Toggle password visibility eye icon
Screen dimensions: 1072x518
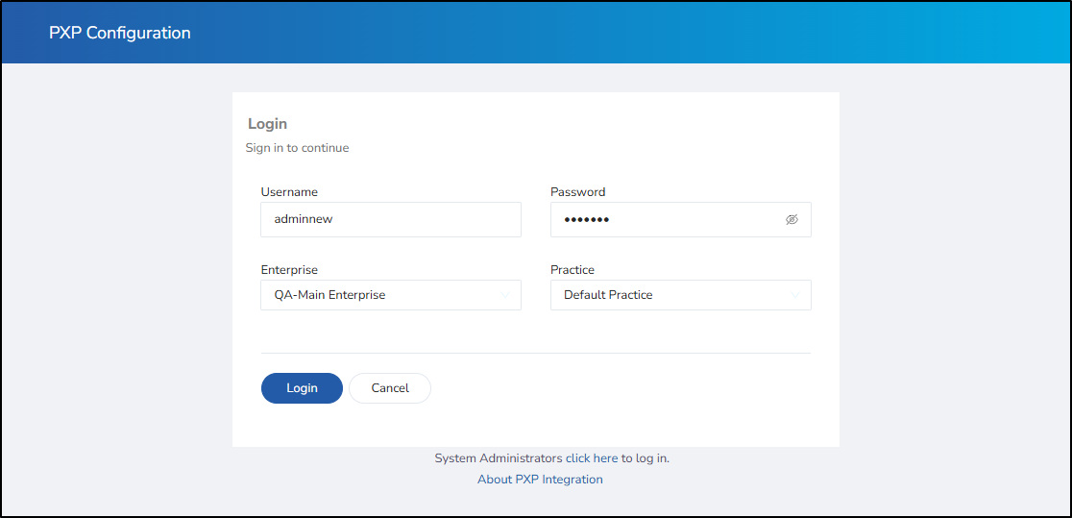[x=792, y=220]
